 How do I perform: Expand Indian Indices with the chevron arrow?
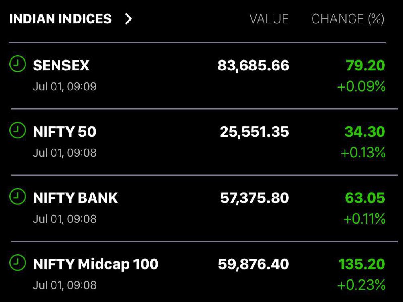[128, 19]
